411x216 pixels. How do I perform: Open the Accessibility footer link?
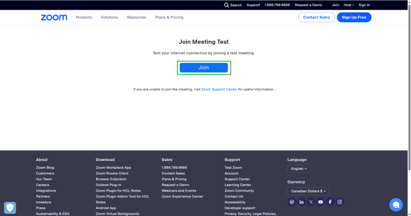pyautogui.click(x=235, y=202)
